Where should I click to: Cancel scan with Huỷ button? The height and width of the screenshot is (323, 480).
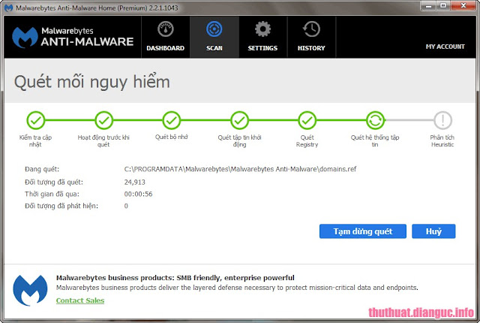pyautogui.click(x=433, y=231)
